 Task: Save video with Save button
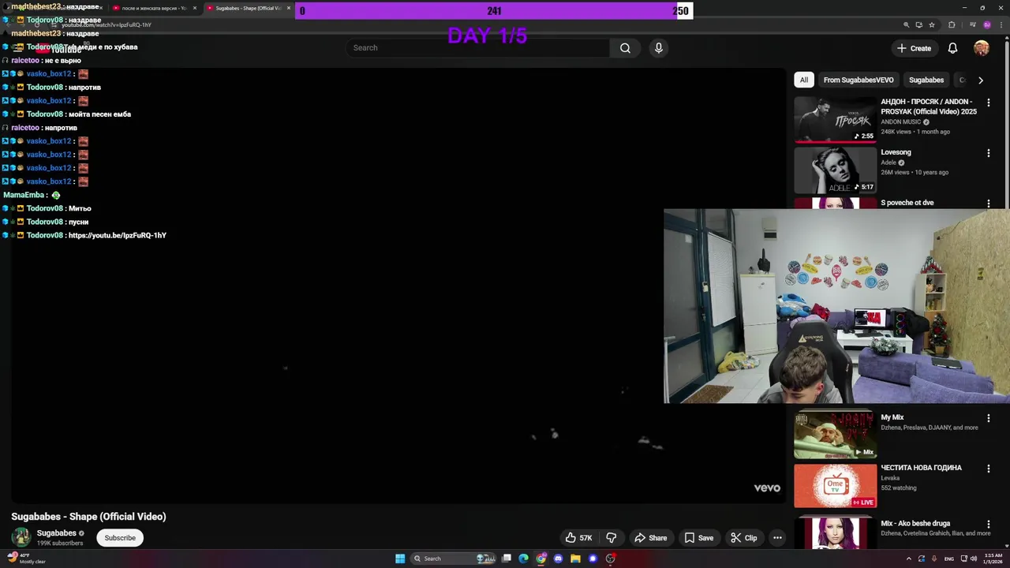[x=699, y=538]
